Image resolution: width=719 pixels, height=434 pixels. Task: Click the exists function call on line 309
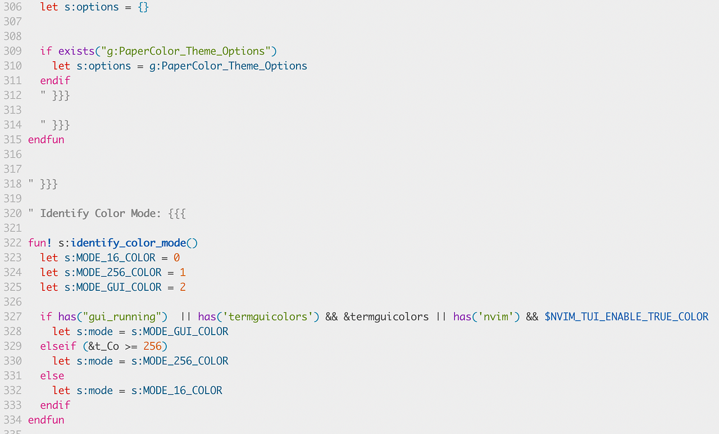click(x=76, y=51)
